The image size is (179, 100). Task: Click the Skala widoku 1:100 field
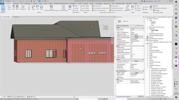(137, 29)
